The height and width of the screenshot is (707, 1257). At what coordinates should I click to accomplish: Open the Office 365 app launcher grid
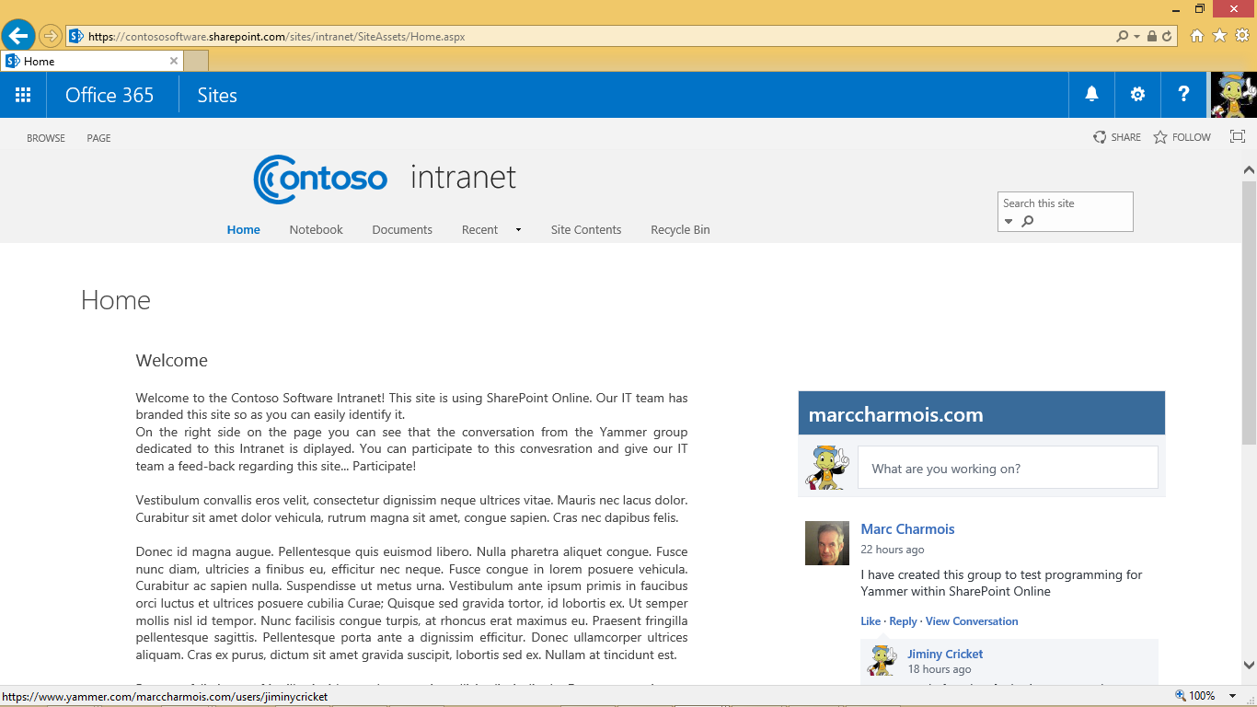(x=23, y=95)
